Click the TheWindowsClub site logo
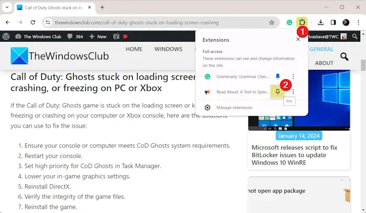 coord(60,56)
